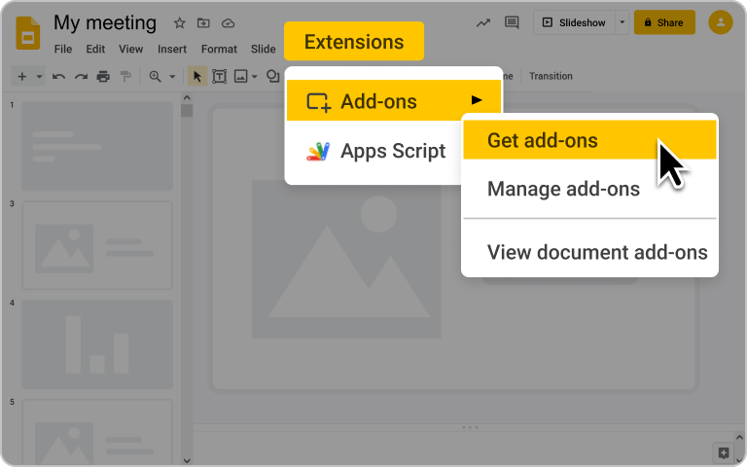Open the Add-ons submenu
Viewport: 747px width, 467px height.
coord(393,101)
